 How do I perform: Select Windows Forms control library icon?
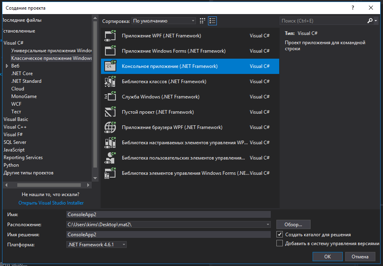(110, 173)
